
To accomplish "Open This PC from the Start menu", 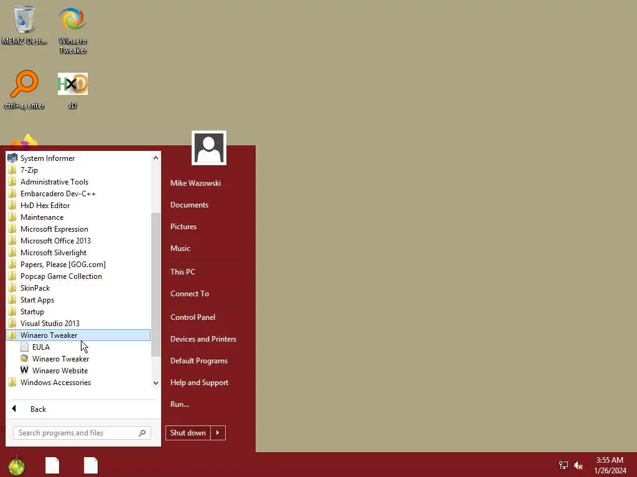I will click(183, 272).
